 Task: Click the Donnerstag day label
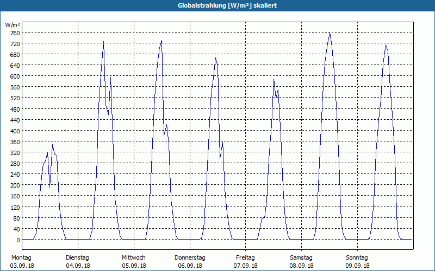(190, 258)
